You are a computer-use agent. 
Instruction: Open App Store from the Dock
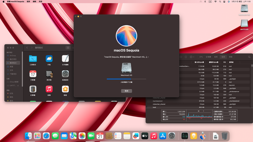tap(163, 136)
